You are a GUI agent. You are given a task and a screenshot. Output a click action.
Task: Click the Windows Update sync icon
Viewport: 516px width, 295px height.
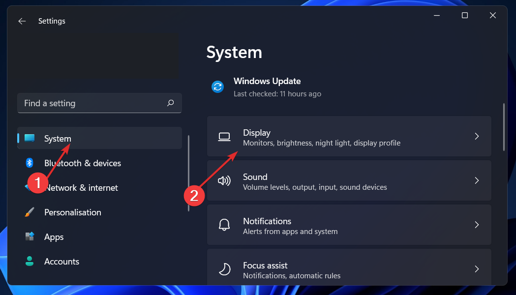tap(217, 87)
